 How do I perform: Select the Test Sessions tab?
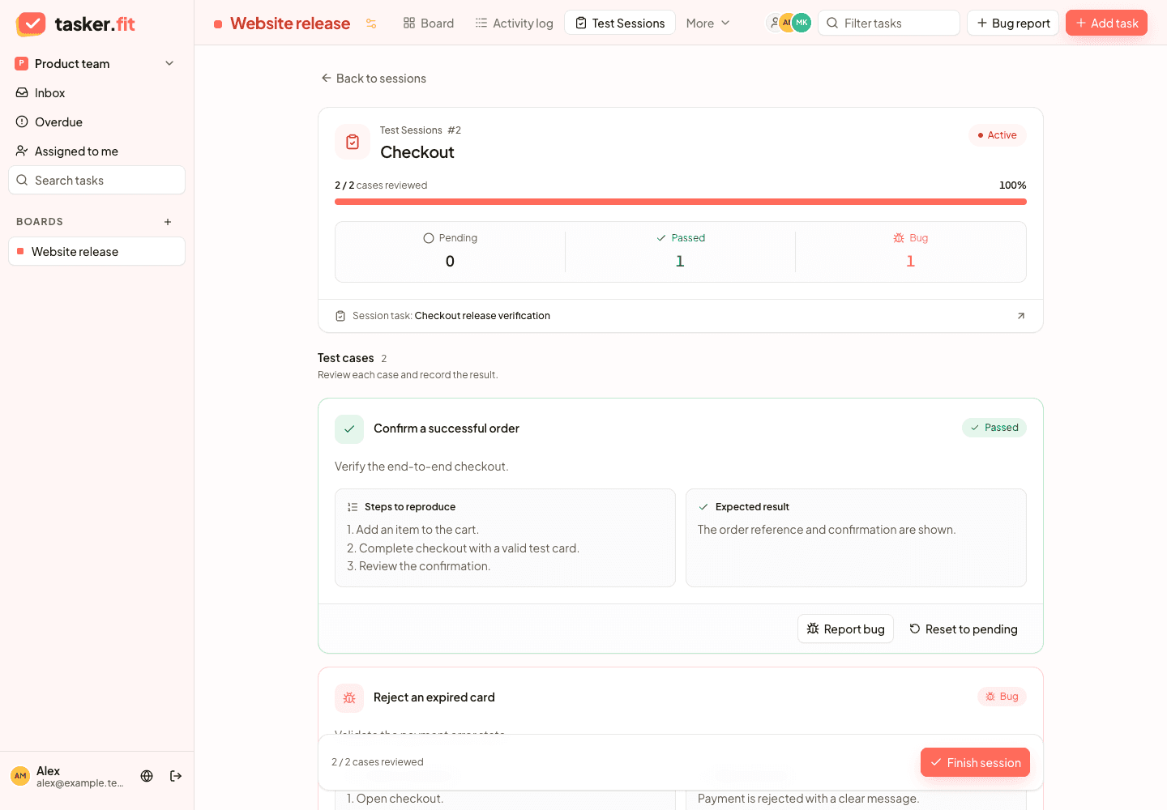[x=620, y=23]
